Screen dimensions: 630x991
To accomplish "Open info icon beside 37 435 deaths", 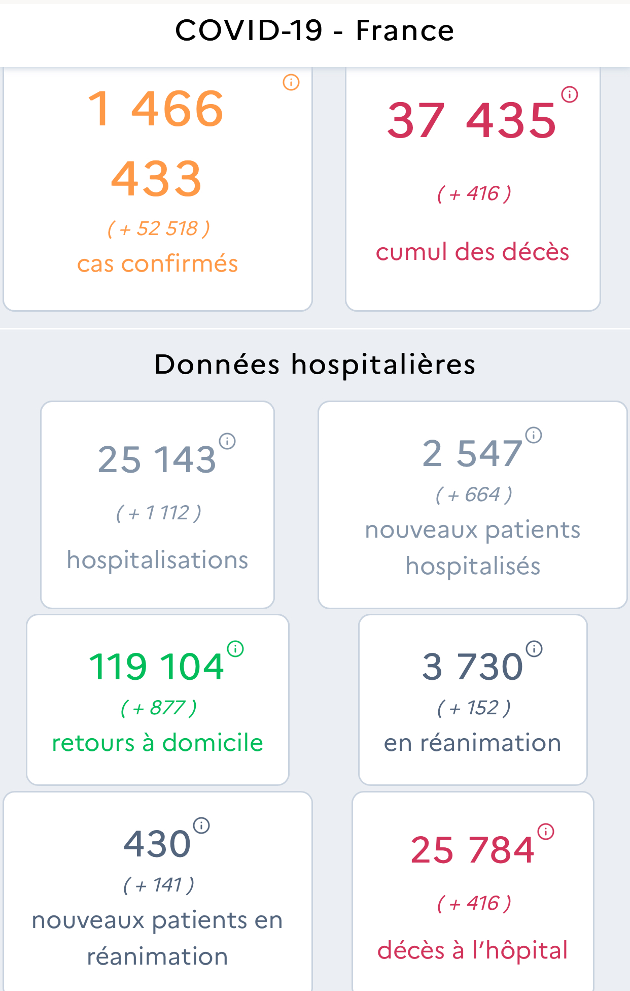I will click(570, 94).
